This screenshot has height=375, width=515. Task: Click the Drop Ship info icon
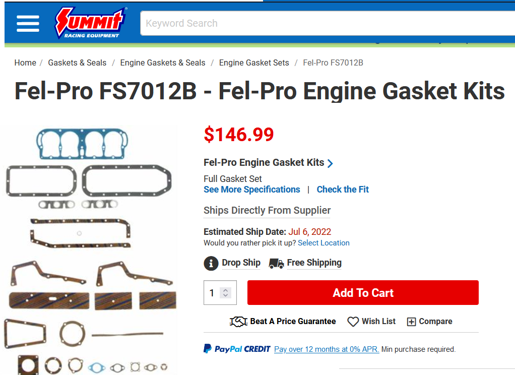point(211,263)
